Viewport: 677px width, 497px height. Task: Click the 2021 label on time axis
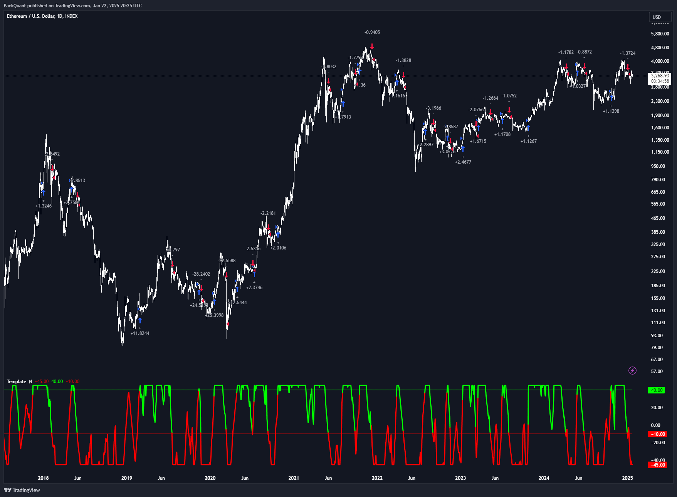point(294,478)
